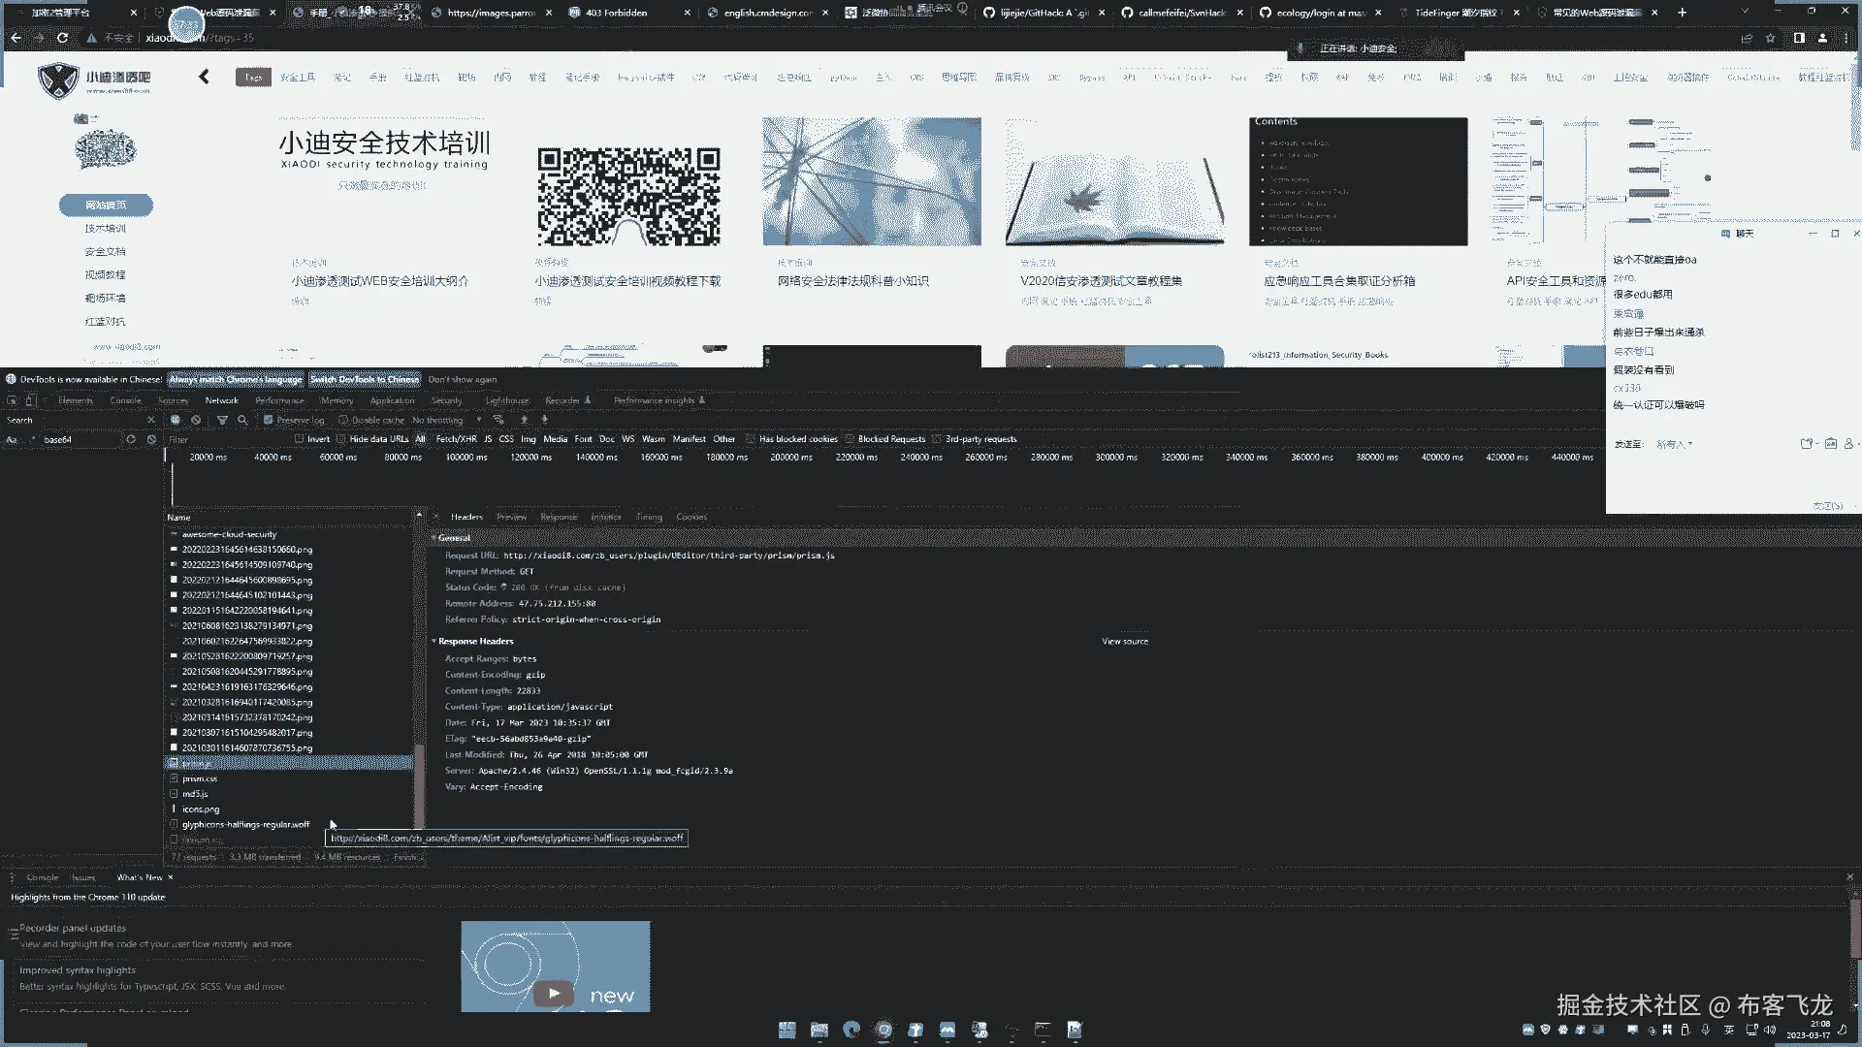The image size is (1862, 1047).
Task: Click the record network log icon
Action: click(x=176, y=420)
